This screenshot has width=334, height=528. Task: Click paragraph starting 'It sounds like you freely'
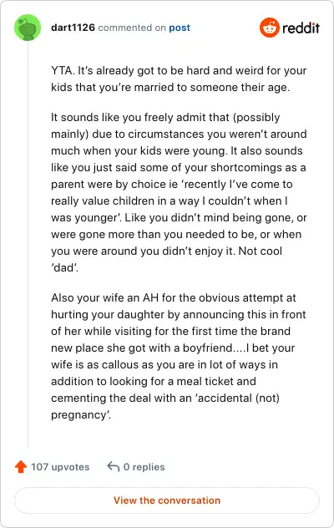tap(179, 192)
